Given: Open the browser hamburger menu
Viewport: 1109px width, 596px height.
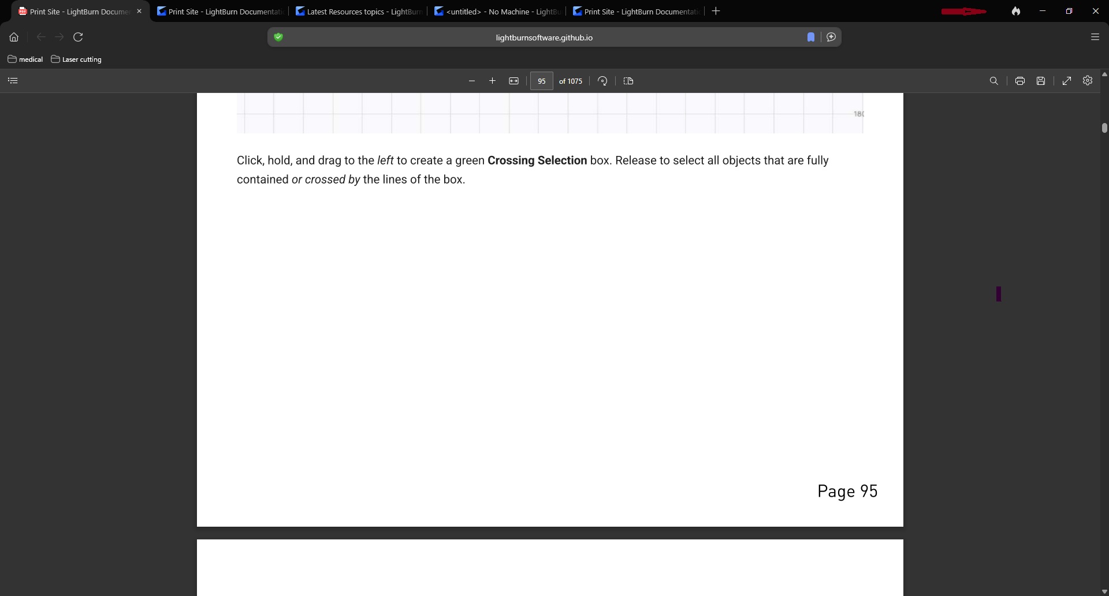Looking at the screenshot, I should click(x=1095, y=37).
